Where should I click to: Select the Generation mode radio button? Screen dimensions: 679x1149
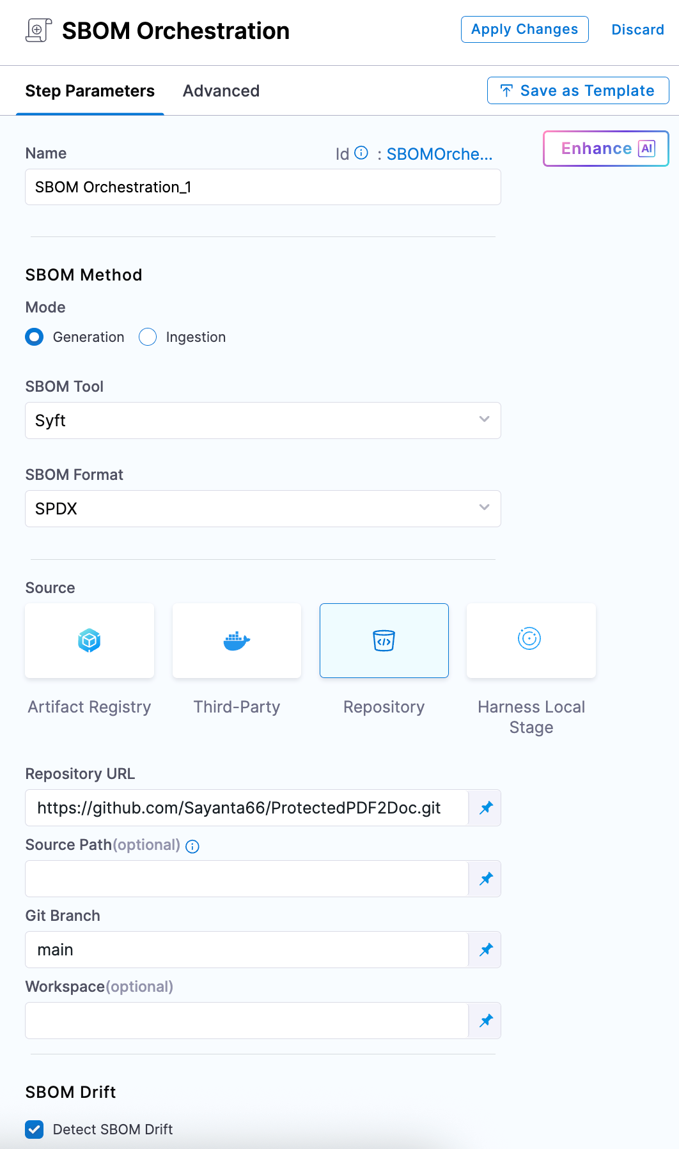tap(35, 337)
